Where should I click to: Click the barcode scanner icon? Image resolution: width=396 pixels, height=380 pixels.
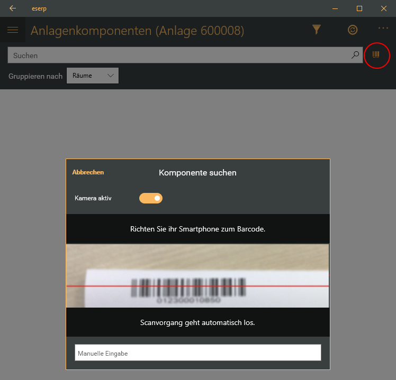click(x=376, y=55)
